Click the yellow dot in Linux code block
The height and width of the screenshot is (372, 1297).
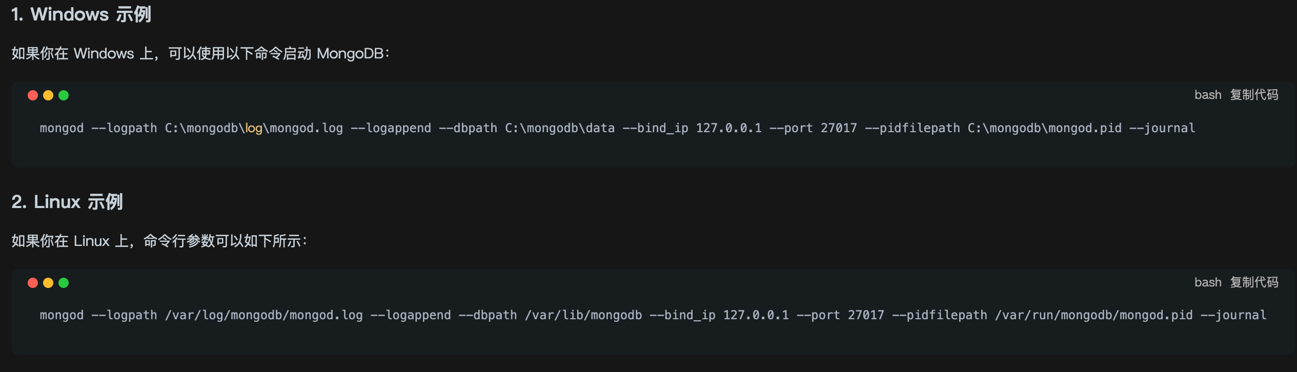[x=48, y=283]
